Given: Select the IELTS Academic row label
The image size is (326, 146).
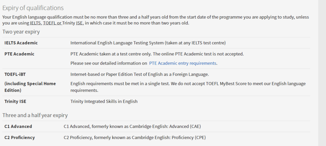Looking at the screenshot, I should (21, 43).
